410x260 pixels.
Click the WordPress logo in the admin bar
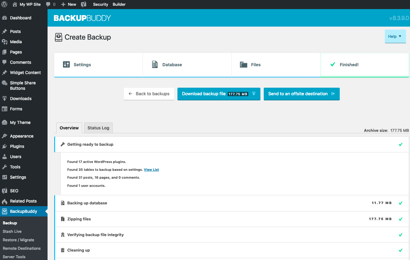click(x=5, y=4)
